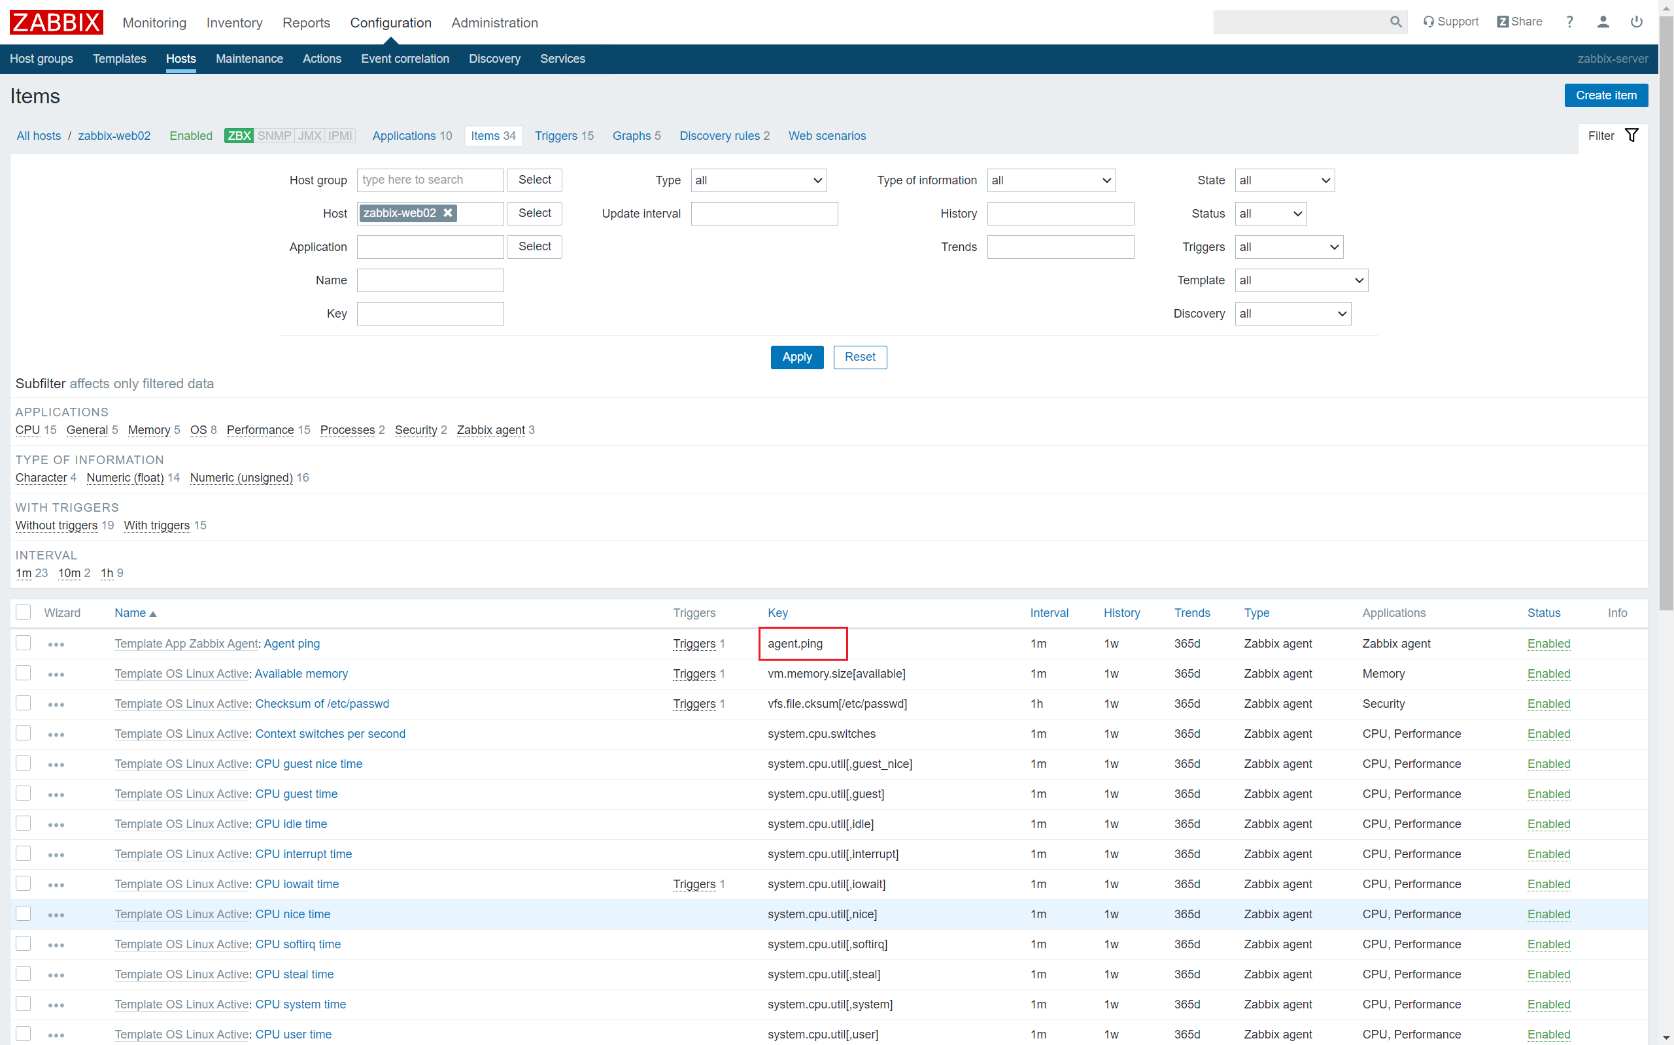
Task: Open the Support headset link
Action: pos(1450,22)
